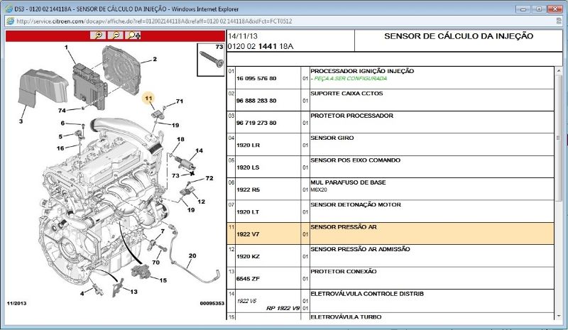The height and width of the screenshot is (330, 568).
Task: Minimize the Internet Explorer window
Action: pos(523,9)
